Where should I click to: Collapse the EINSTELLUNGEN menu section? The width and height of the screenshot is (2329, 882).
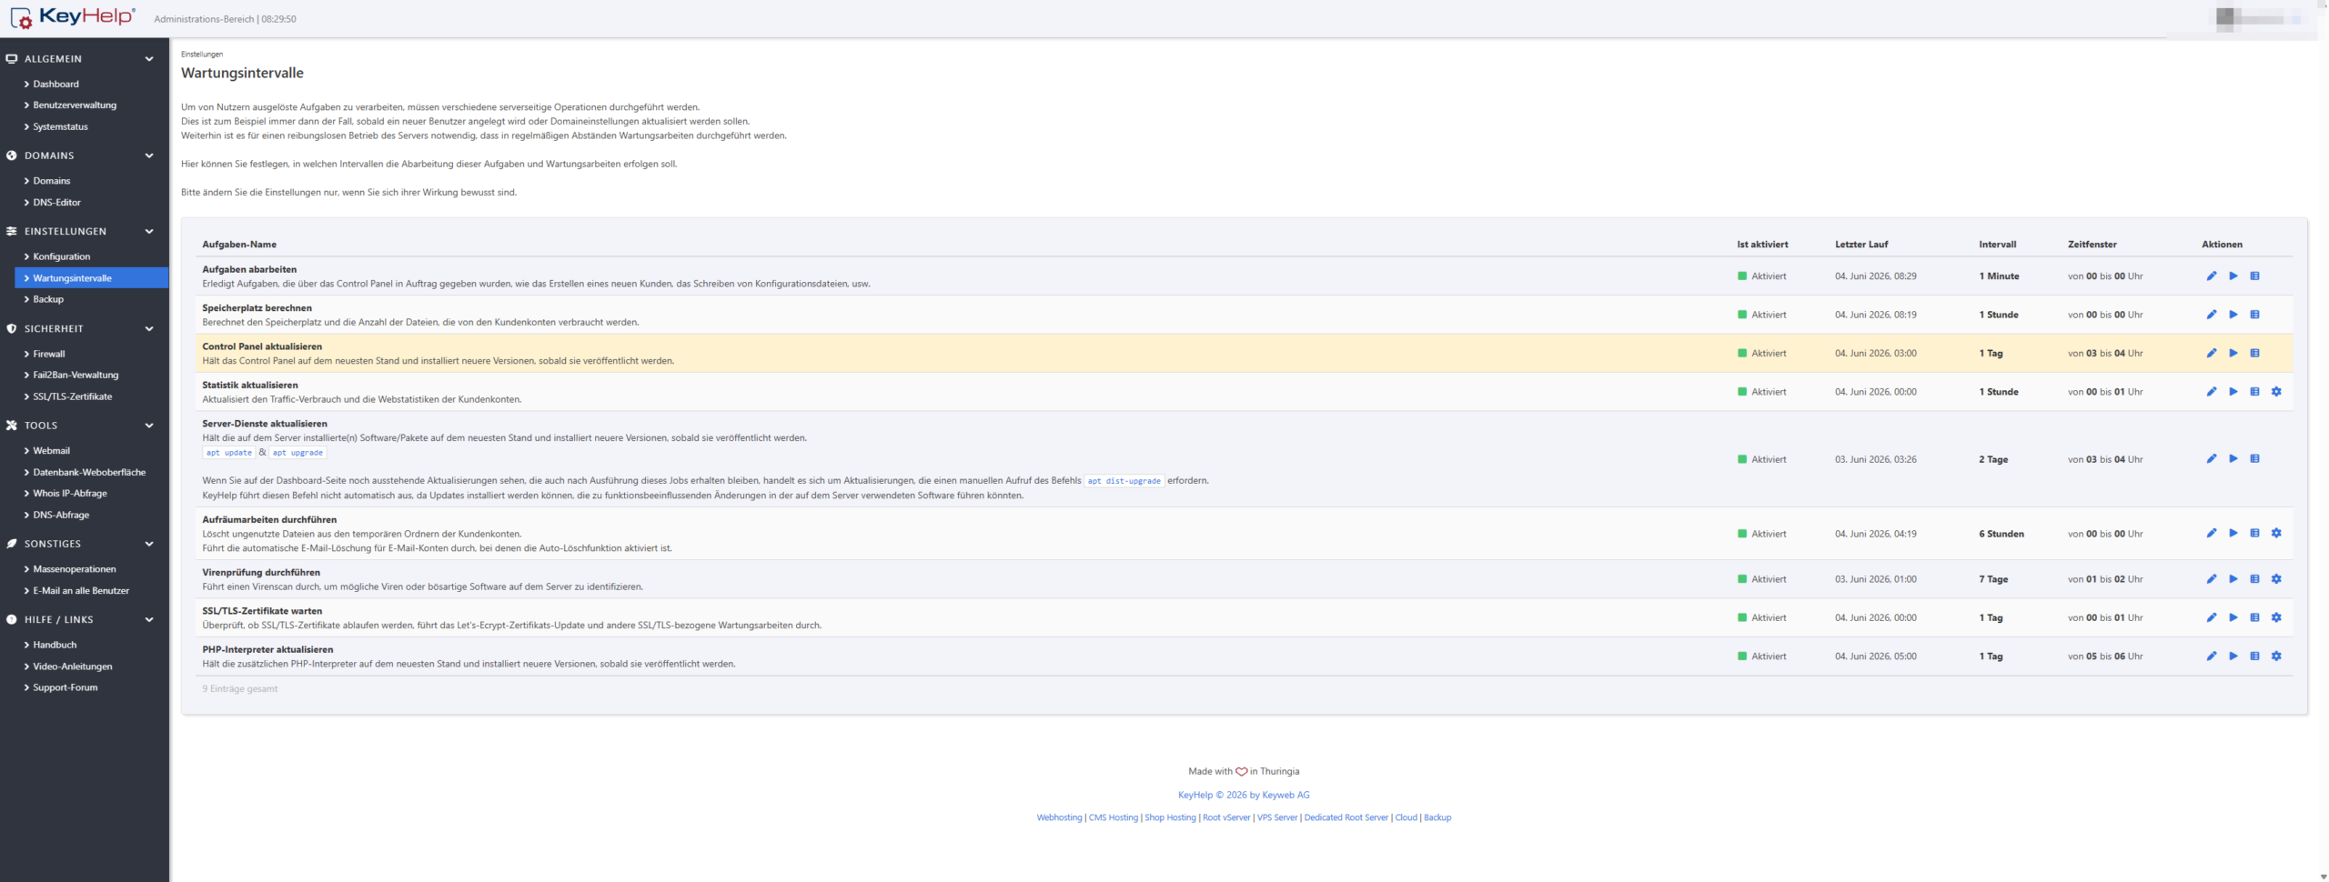click(x=149, y=232)
